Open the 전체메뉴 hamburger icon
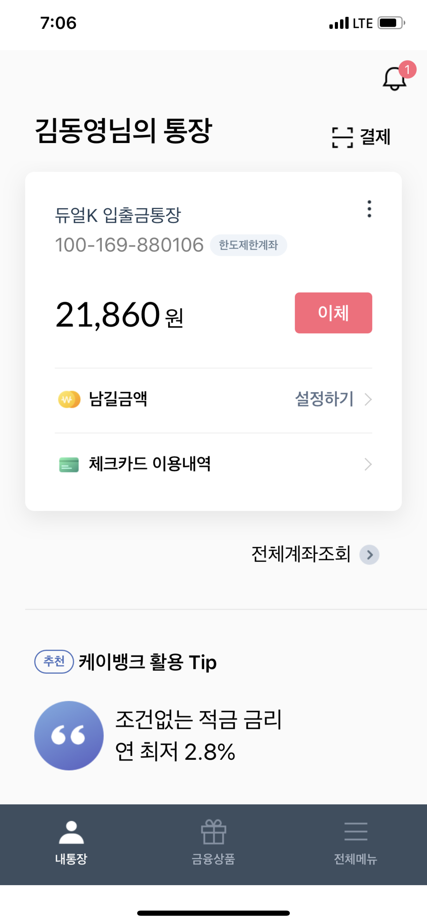The width and height of the screenshot is (427, 924). (355, 832)
